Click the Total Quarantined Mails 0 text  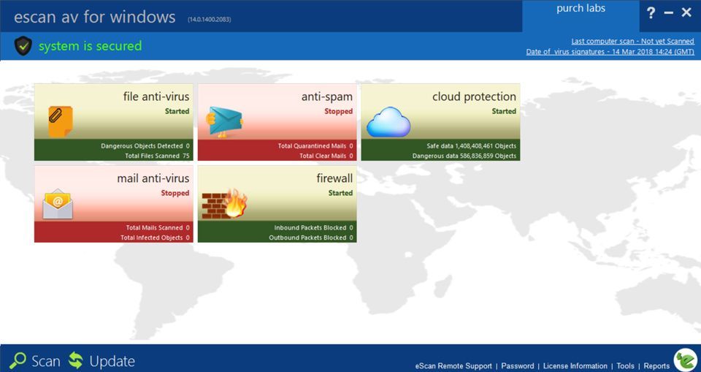click(x=315, y=146)
